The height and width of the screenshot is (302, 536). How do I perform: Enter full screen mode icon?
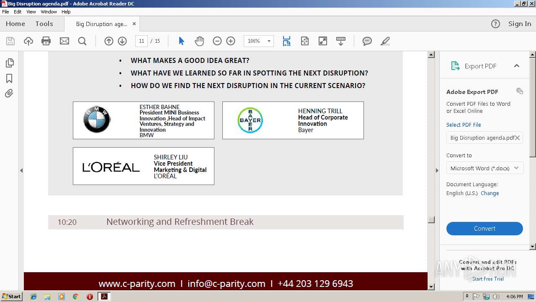pos(323,41)
